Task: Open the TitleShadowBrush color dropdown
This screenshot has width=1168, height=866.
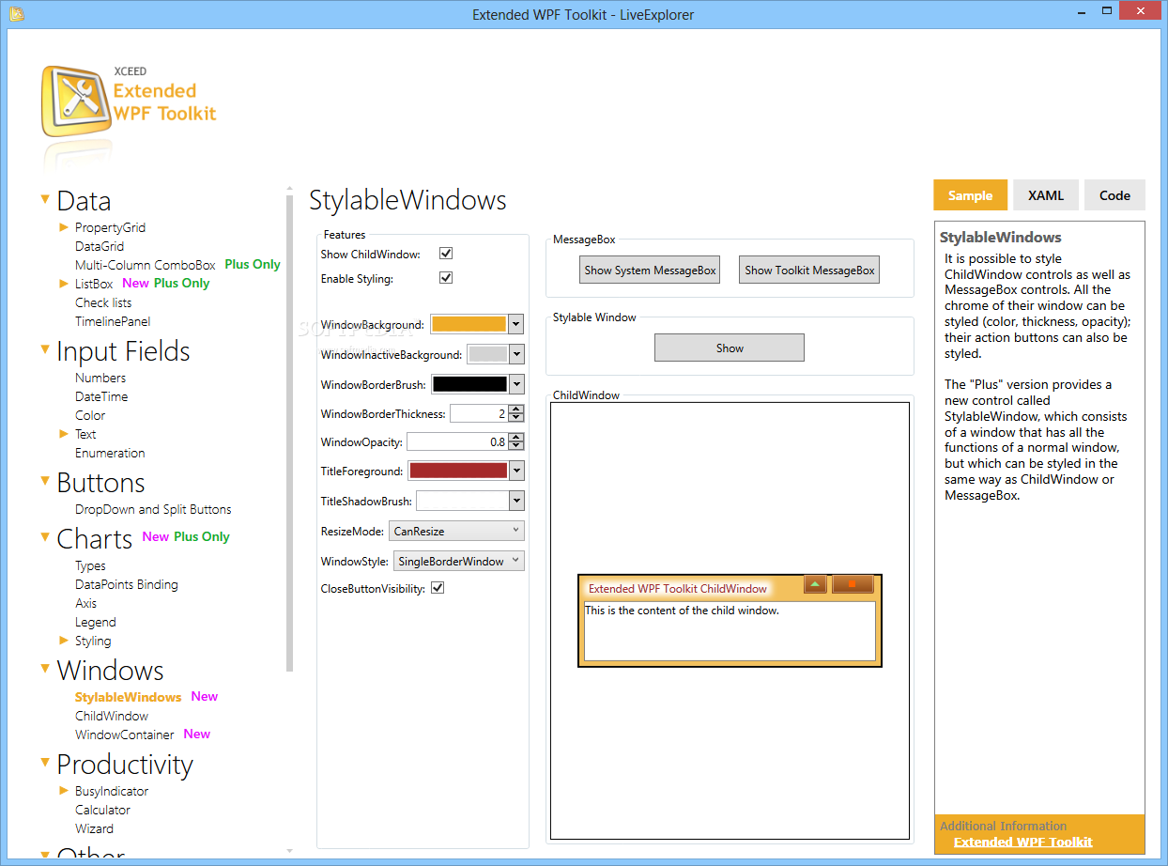Action: pyautogui.click(x=516, y=501)
